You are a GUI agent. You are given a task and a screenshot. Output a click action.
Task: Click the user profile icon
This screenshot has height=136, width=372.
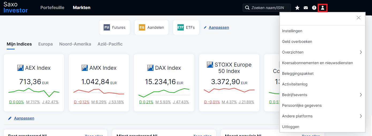(322, 8)
